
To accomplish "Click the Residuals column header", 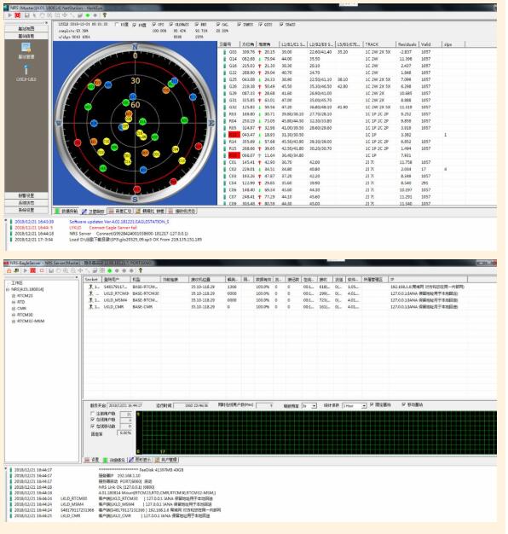I will [x=407, y=44].
